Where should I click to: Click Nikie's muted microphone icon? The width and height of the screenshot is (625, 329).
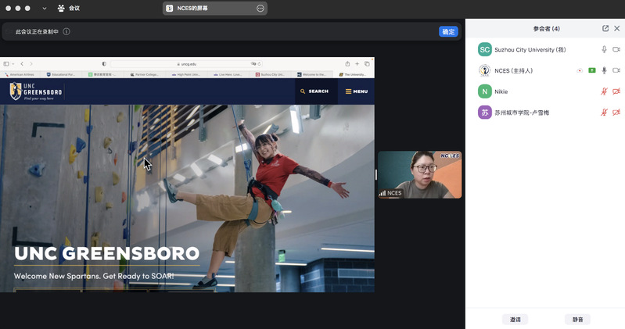604,91
